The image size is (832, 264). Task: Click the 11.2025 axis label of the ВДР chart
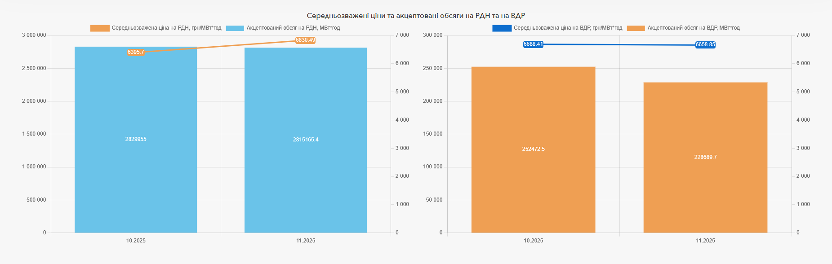click(705, 241)
